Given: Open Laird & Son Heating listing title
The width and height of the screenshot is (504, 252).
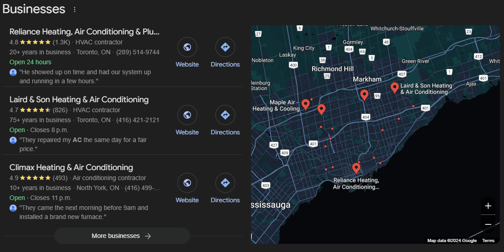Looking at the screenshot, I should pos(79,100).
